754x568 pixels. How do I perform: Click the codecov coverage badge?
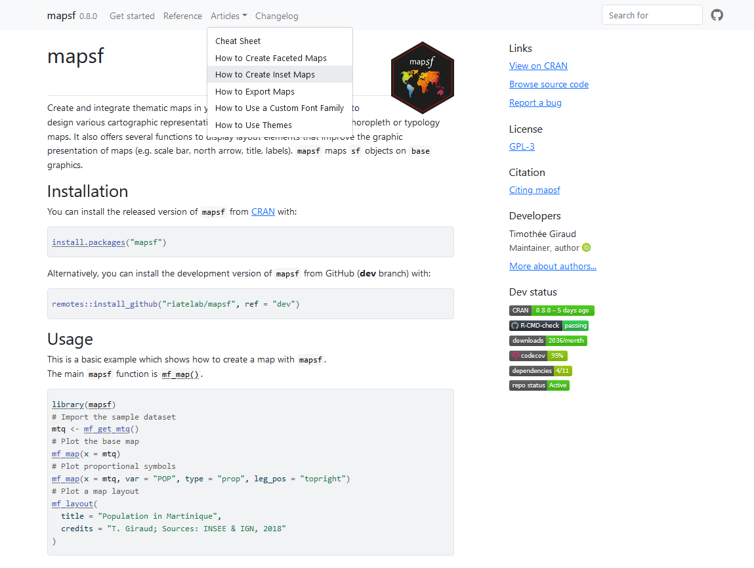tap(538, 356)
